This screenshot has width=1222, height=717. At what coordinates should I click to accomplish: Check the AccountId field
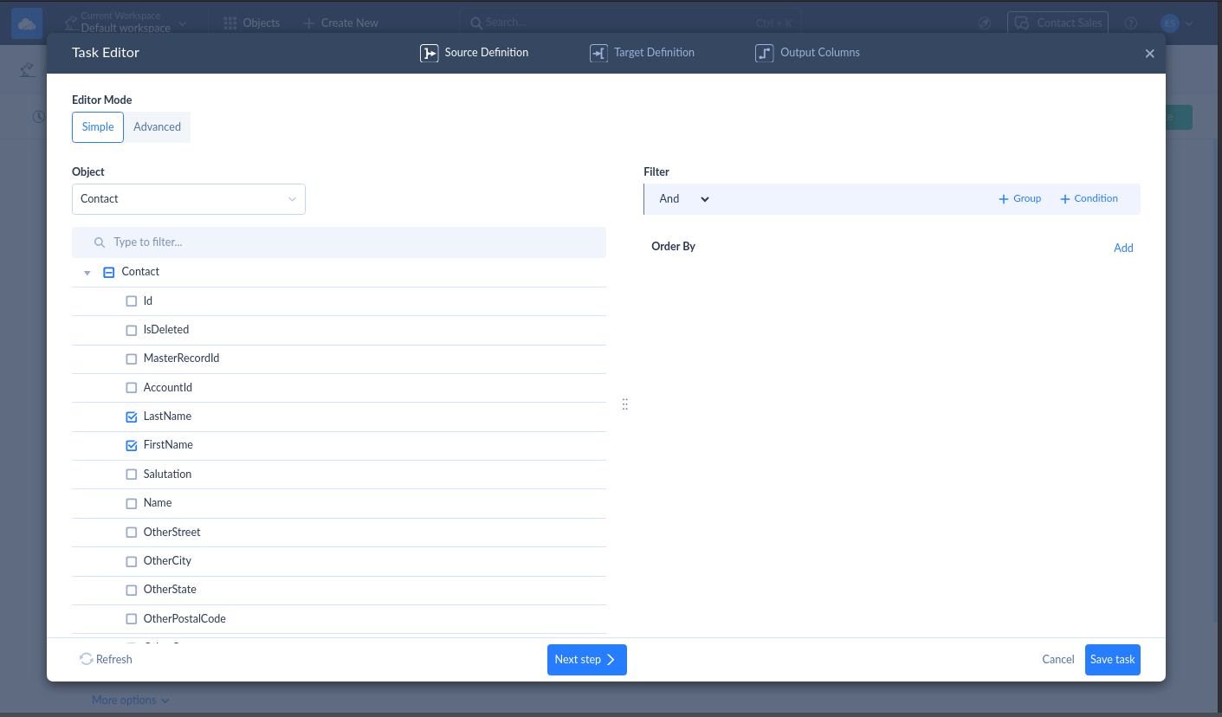131,387
